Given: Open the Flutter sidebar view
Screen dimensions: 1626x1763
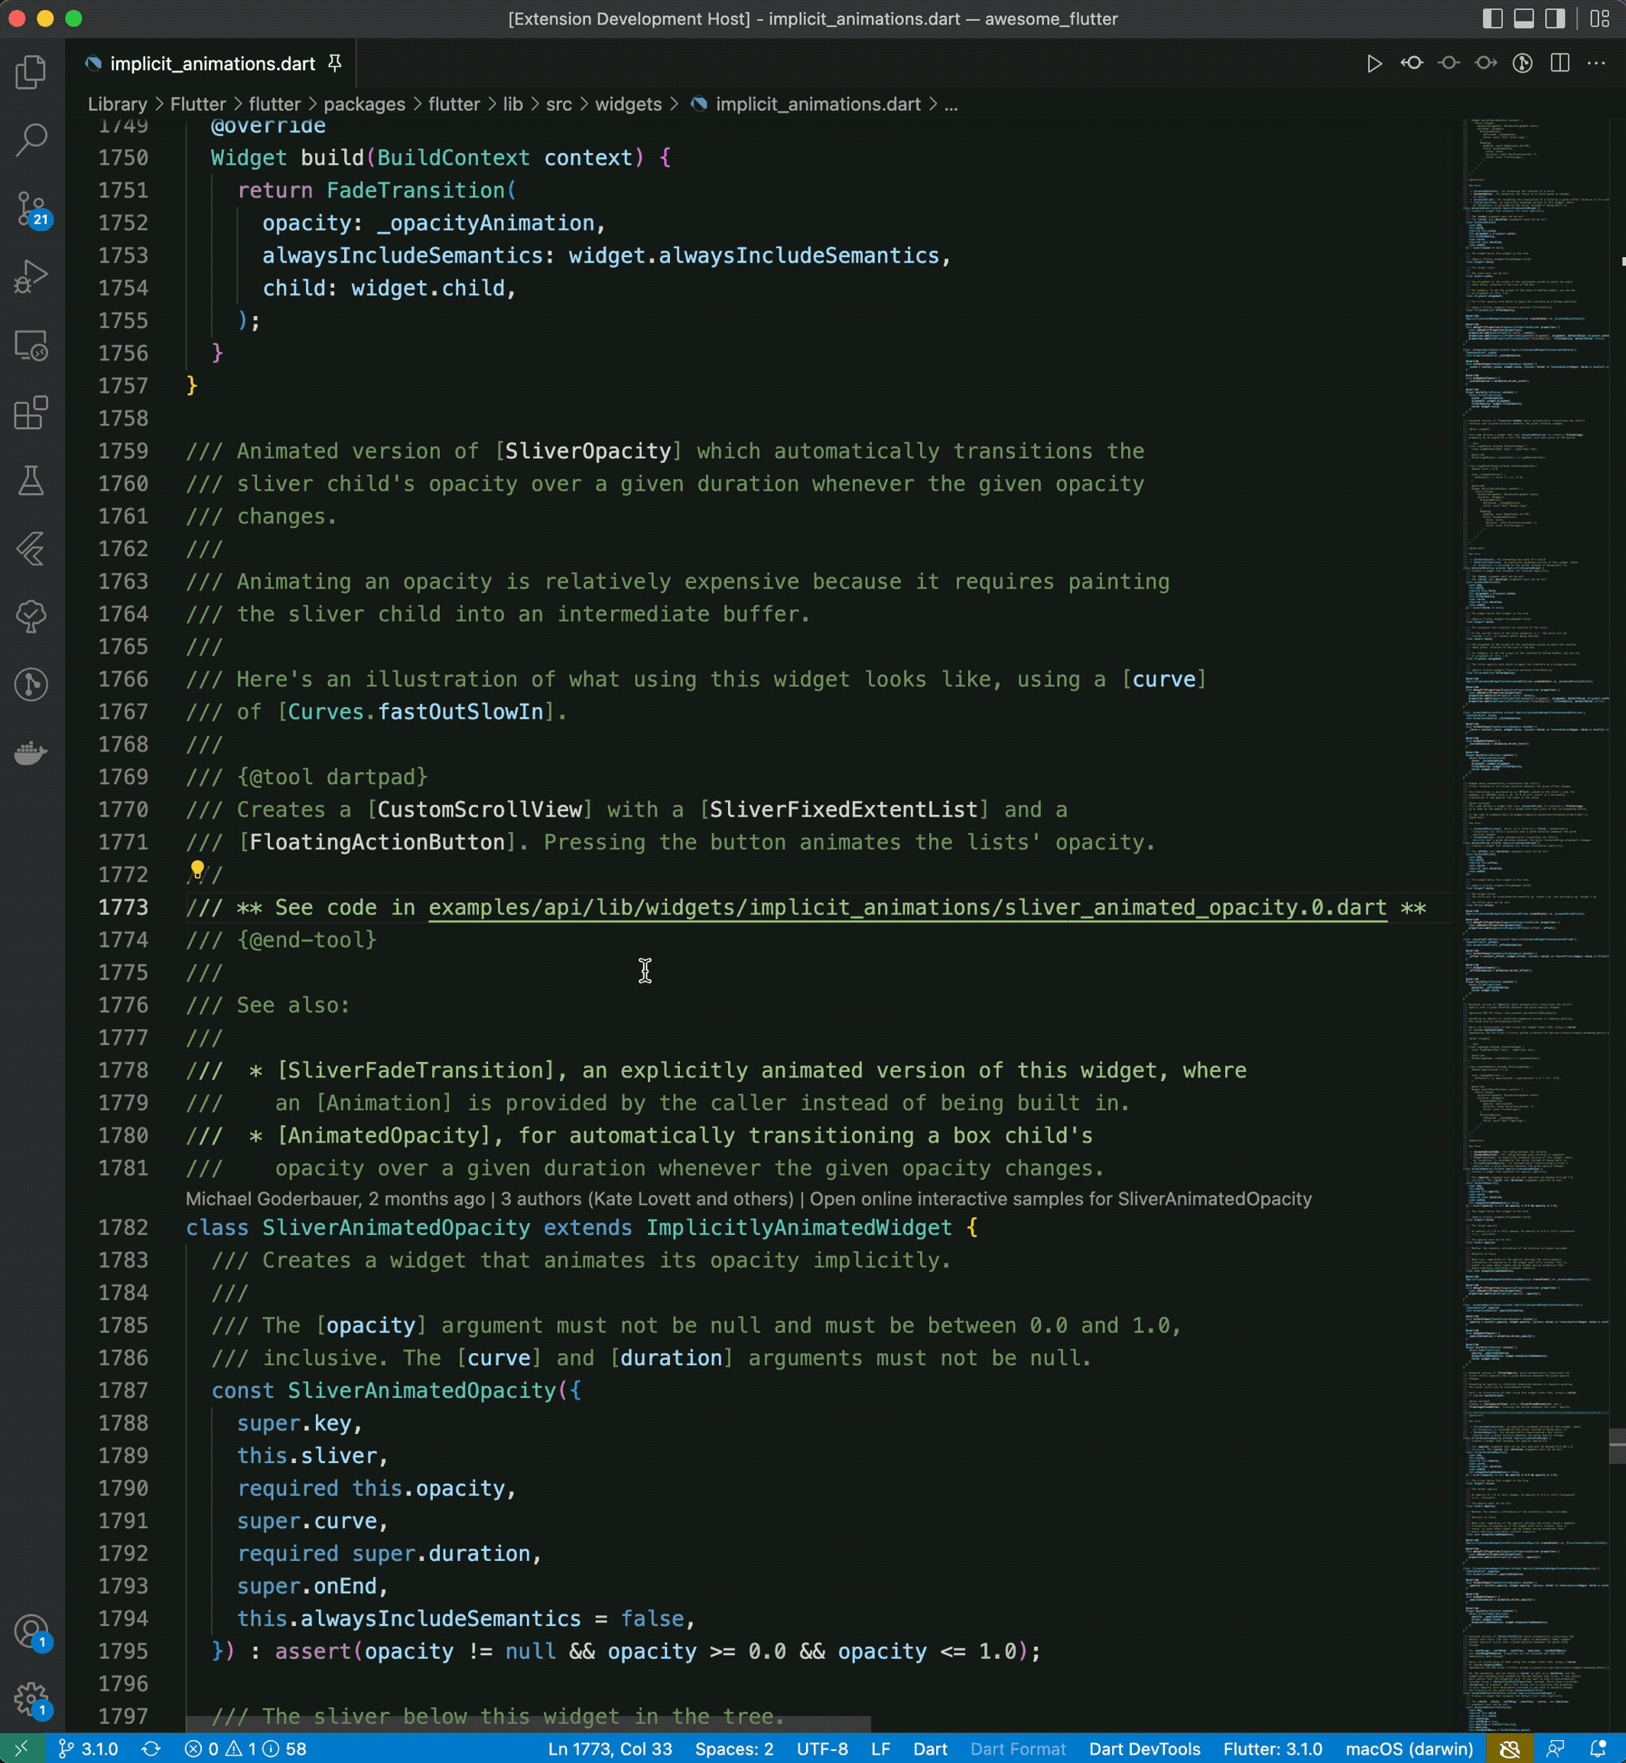Looking at the screenshot, I should click(x=31, y=549).
